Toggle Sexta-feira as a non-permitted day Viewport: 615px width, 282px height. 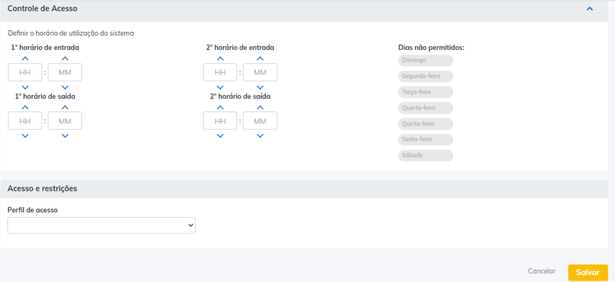pos(425,140)
